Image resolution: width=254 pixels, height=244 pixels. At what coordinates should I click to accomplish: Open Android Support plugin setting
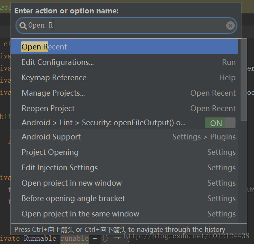125,137
